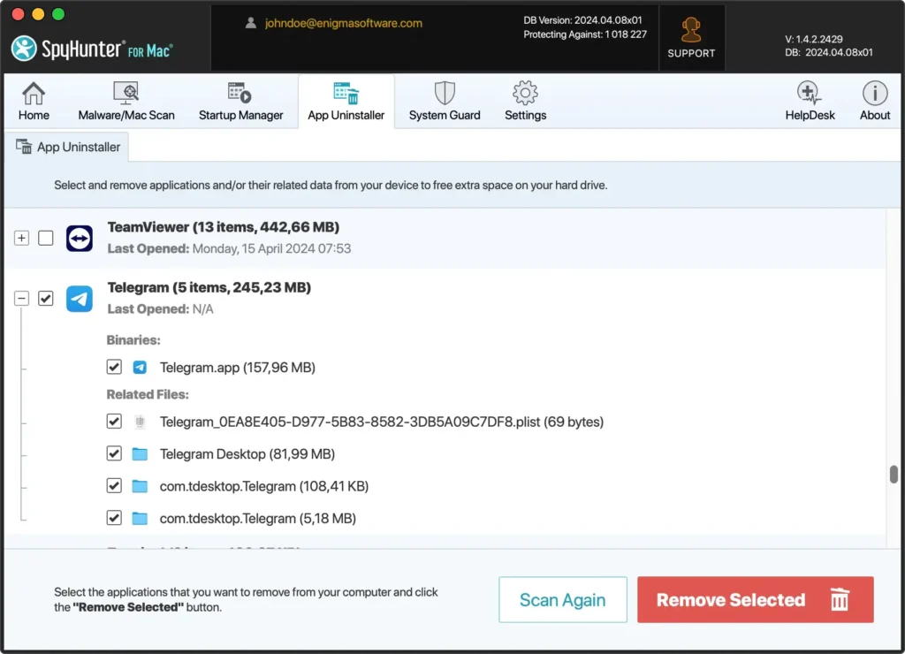Uncheck the Telegram Desktop folder checkbox

pos(114,453)
